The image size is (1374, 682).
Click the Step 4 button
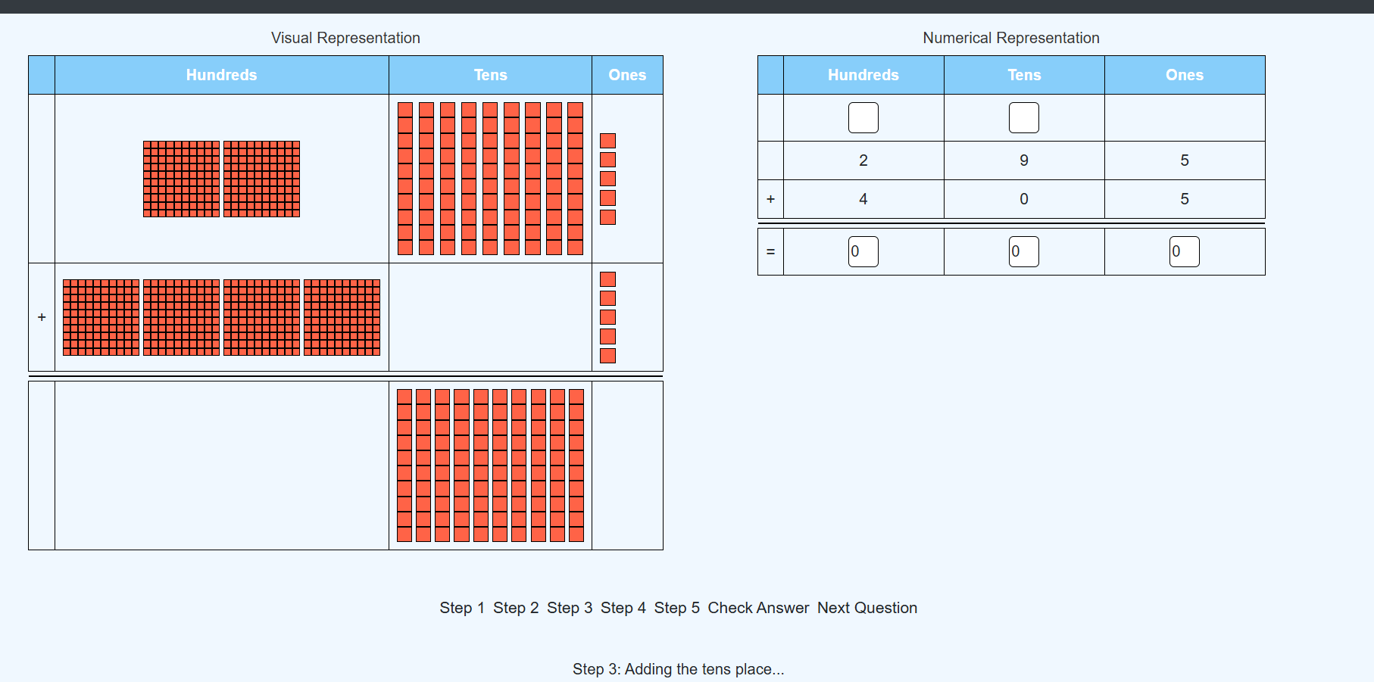[x=623, y=608]
